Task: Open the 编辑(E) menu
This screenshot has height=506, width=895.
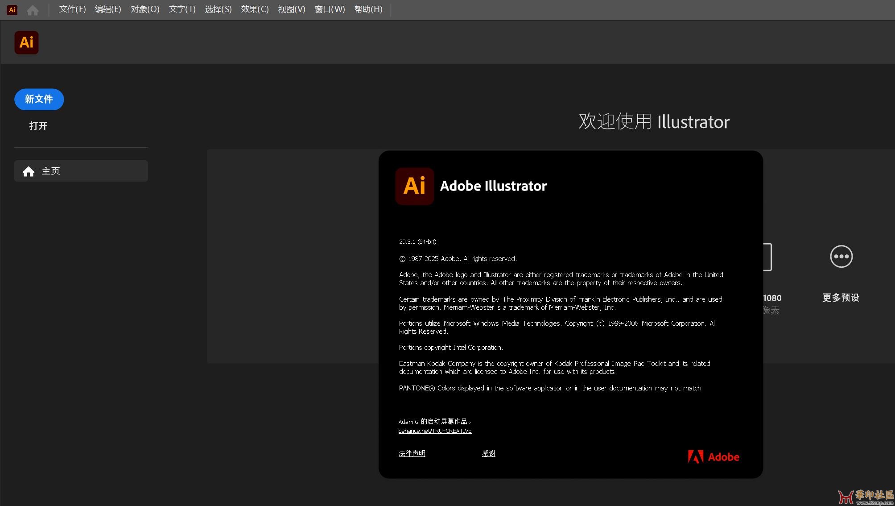Action: click(108, 9)
